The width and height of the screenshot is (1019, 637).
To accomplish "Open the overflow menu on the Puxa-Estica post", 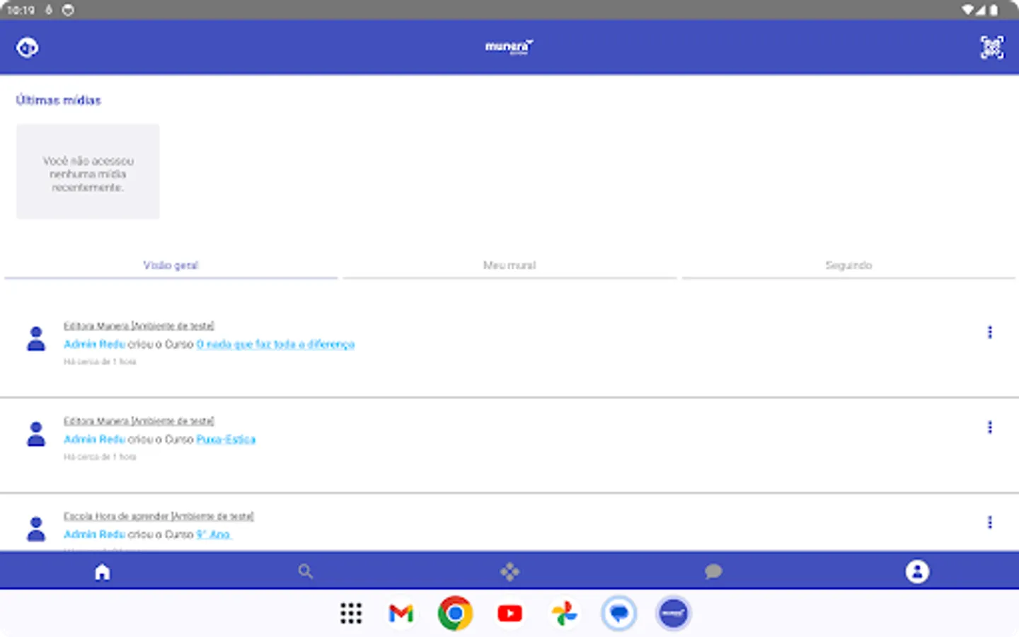I will (989, 427).
